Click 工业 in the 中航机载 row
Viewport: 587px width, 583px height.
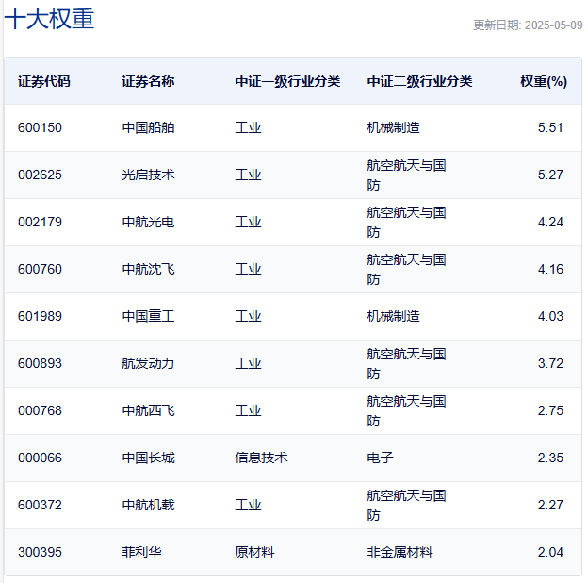(248, 505)
